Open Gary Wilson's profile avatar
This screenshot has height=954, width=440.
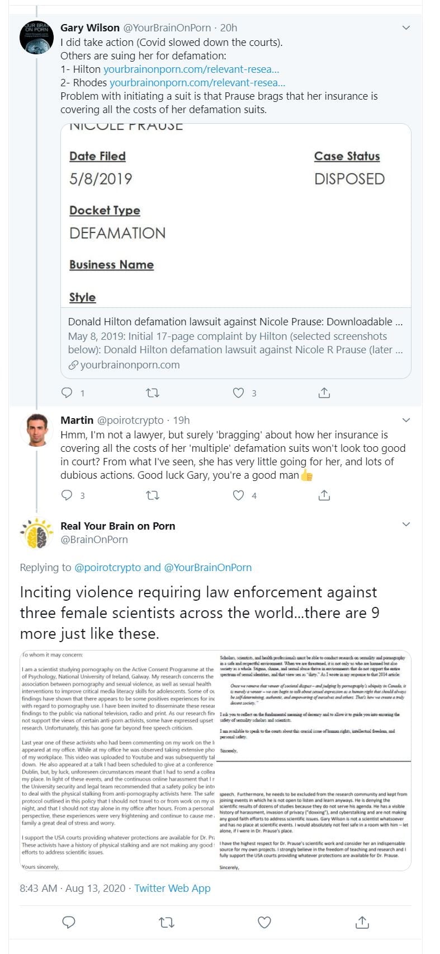tap(37, 37)
